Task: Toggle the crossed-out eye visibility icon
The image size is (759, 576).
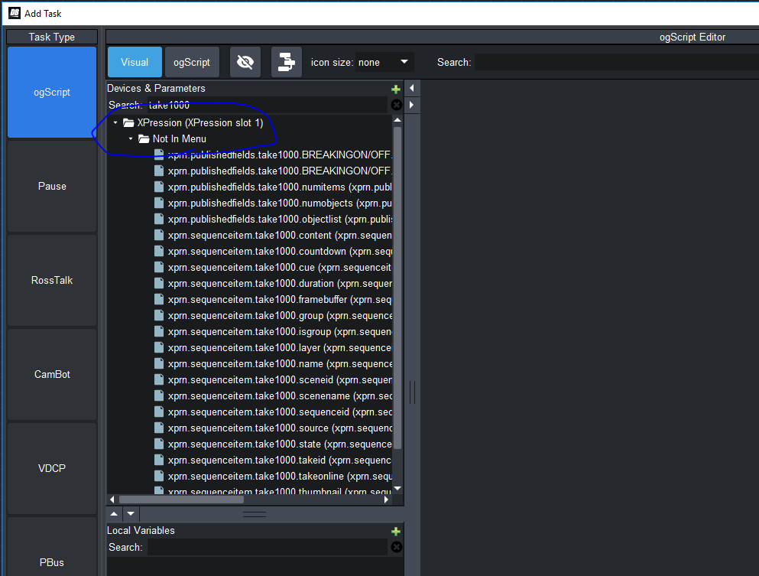Action: point(245,62)
